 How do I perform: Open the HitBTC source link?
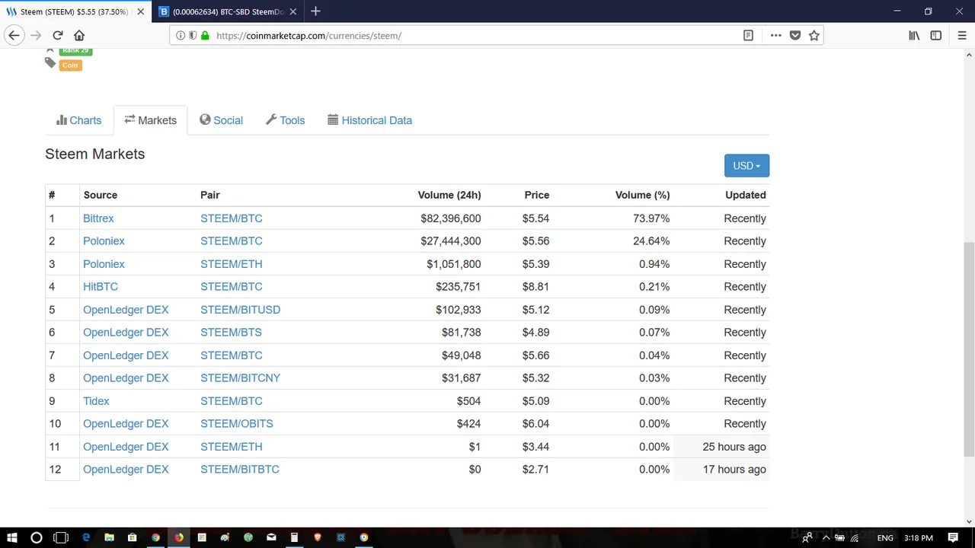tap(101, 287)
